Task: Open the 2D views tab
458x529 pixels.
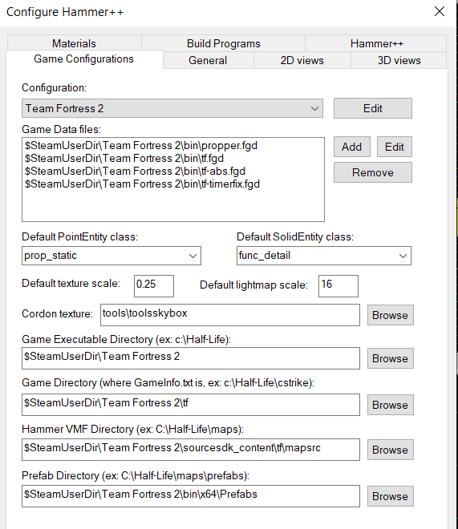Action: [x=302, y=60]
